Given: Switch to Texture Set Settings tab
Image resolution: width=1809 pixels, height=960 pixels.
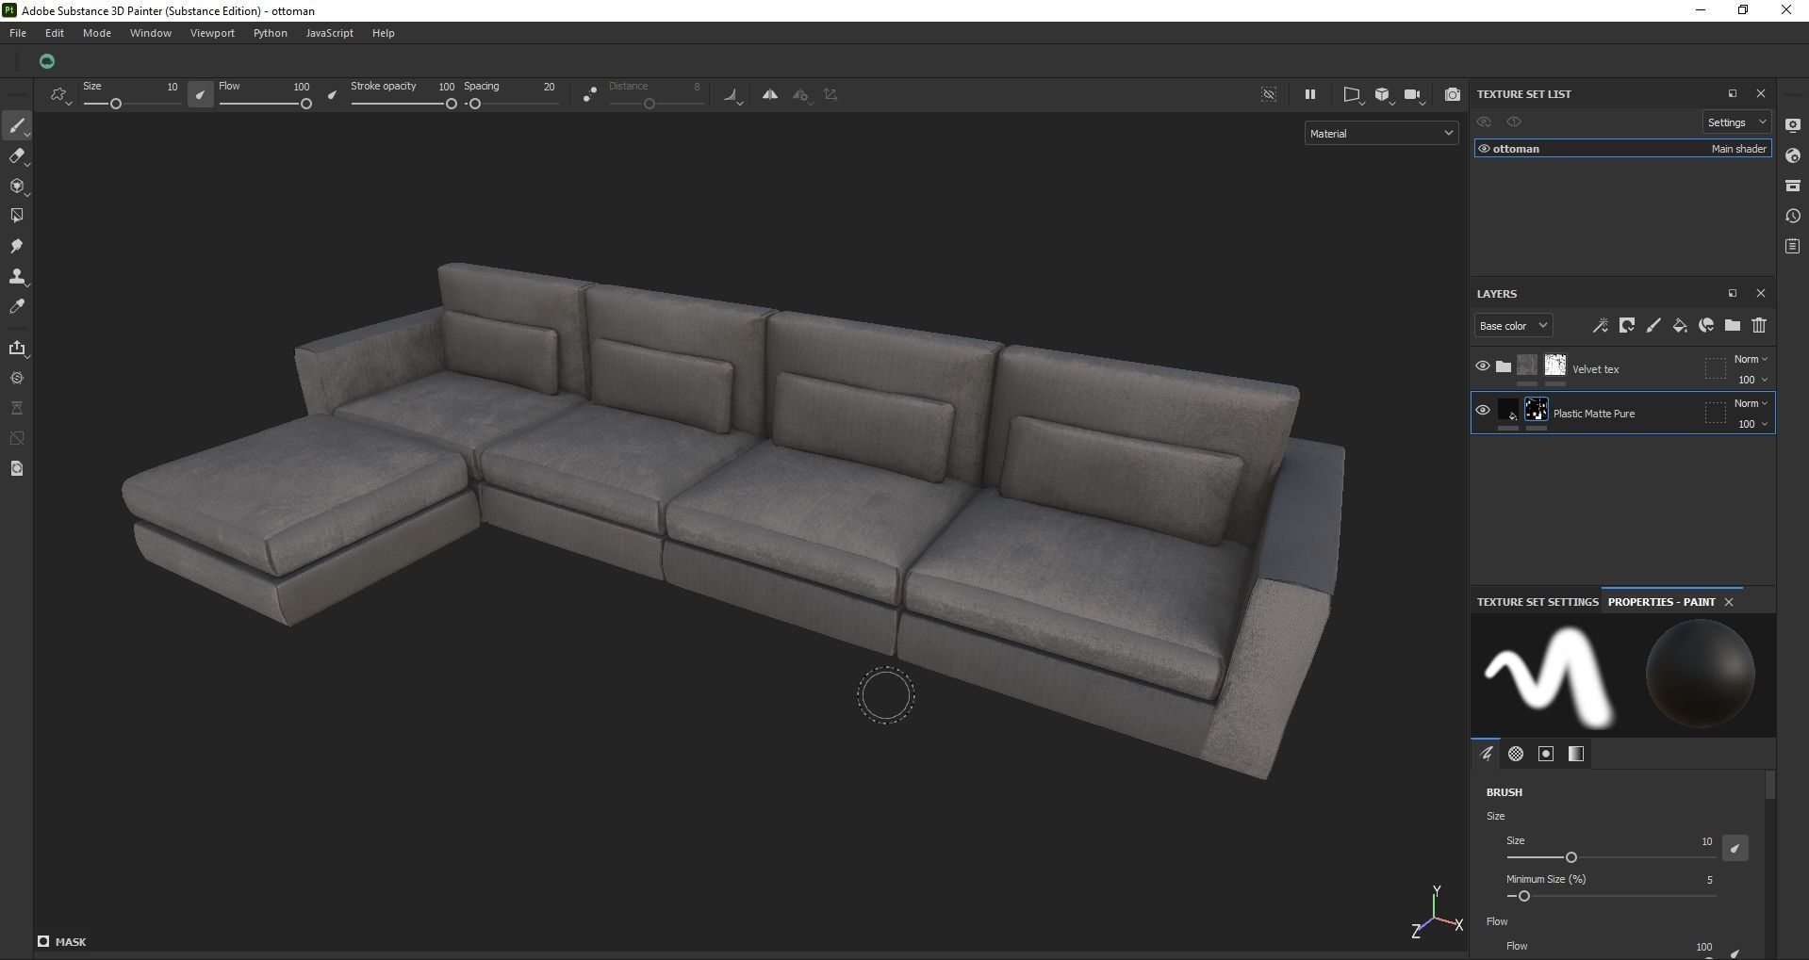Looking at the screenshot, I should [1538, 602].
